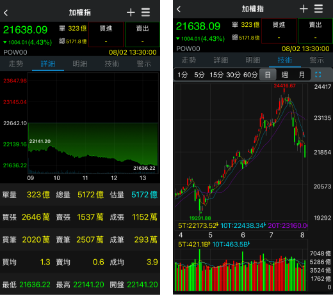333x295 pixels.
Task: Select the 5分 chart interval
Action: [199, 75]
